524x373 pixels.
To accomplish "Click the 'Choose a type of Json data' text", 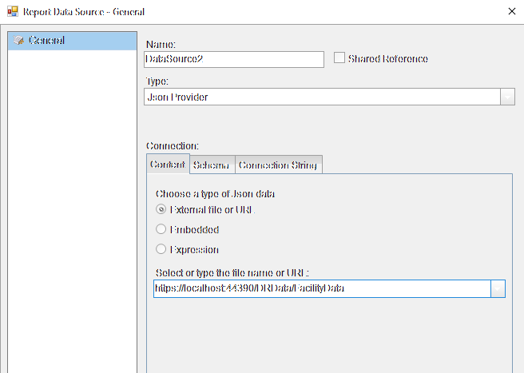I will pyautogui.click(x=215, y=194).
